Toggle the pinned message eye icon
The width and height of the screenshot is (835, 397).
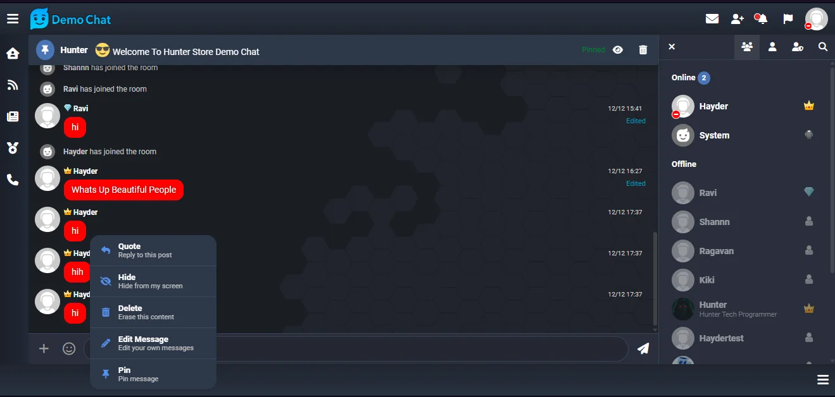pyautogui.click(x=618, y=50)
